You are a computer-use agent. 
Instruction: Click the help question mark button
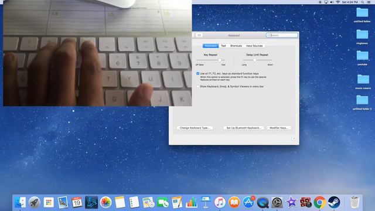click(294, 139)
